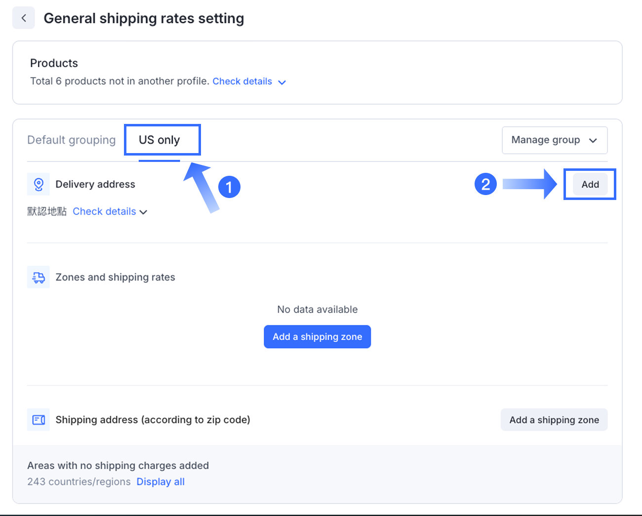Click the diagonal arrow pointing at US only
This screenshot has width=642, height=516.
coord(201,188)
